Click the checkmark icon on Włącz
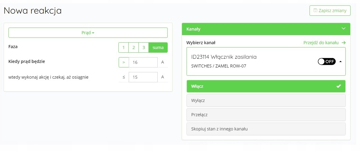 338,86
